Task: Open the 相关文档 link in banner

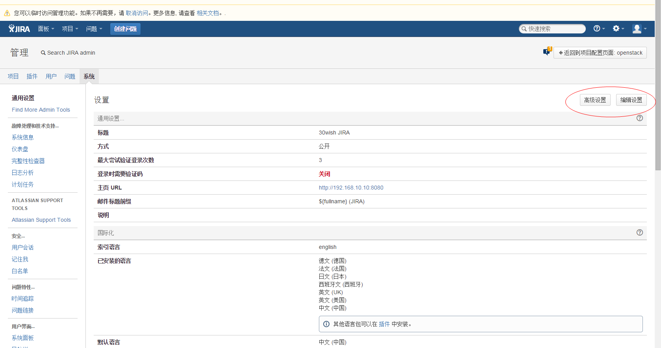Action: click(x=208, y=13)
